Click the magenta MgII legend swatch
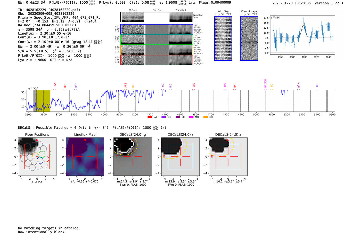The width and height of the screenshot is (361, 246). coord(191,117)
